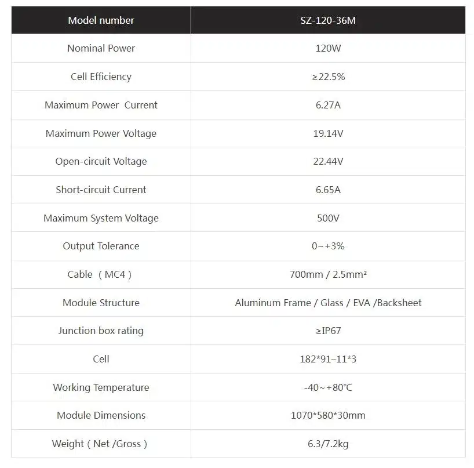Select the SZ-120-36M header value
This screenshot has height=468, width=474.
pyautogui.click(x=328, y=20)
